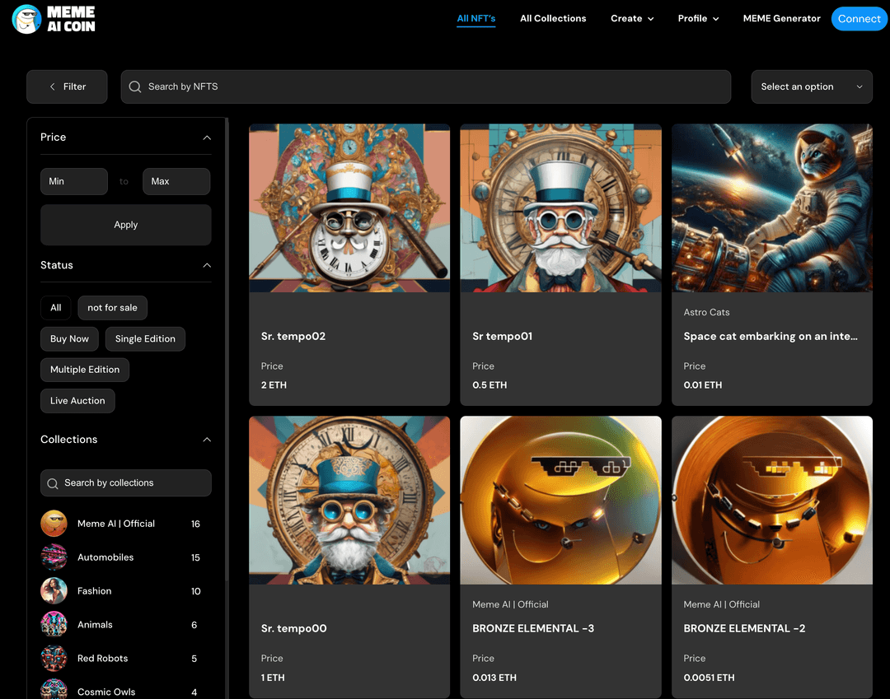890x699 pixels.
Task: Toggle the 'not for sale' status filter
Action: [x=112, y=308]
